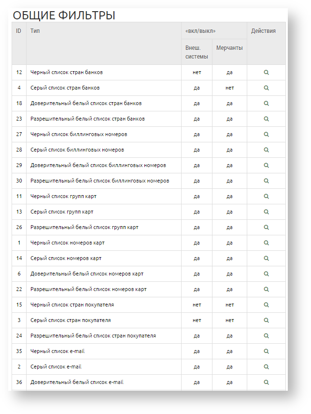The image size is (311, 414).
Task: Toggle Мерчанты value for Серый список стран банков
Action: [x=229, y=88]
